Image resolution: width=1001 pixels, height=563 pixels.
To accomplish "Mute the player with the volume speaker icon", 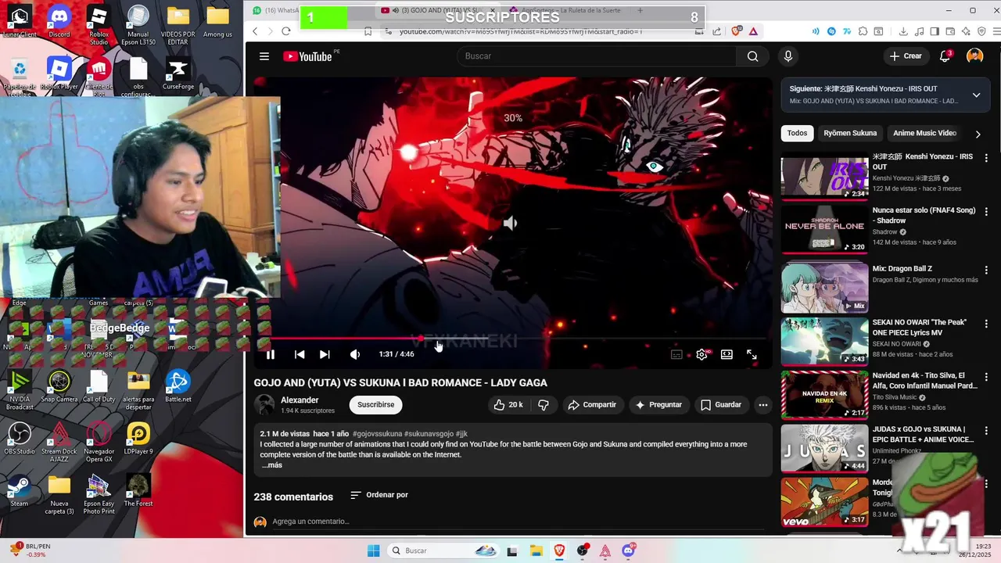I will [x=355, y=354].
